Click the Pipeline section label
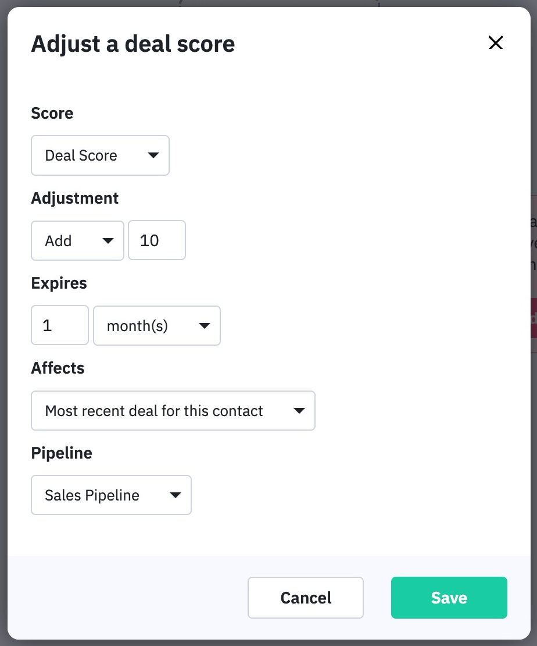Screen dimensions: 537x646 pyautogui.click(x=62, y=453)
